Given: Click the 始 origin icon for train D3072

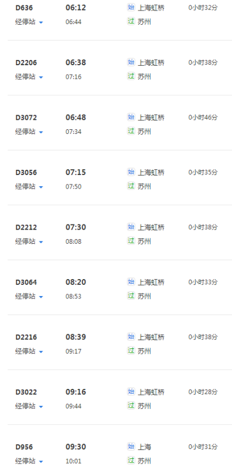Looking at the screenshot, I should 131,117.
